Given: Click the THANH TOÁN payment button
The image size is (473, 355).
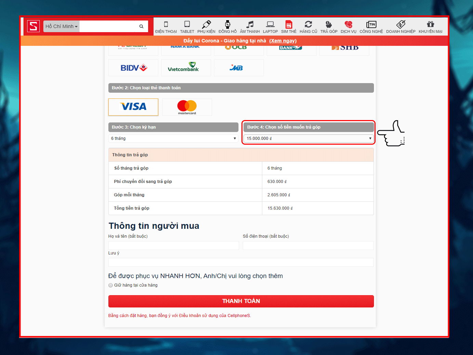Looking at the screenshot, I should pos(241,301).
